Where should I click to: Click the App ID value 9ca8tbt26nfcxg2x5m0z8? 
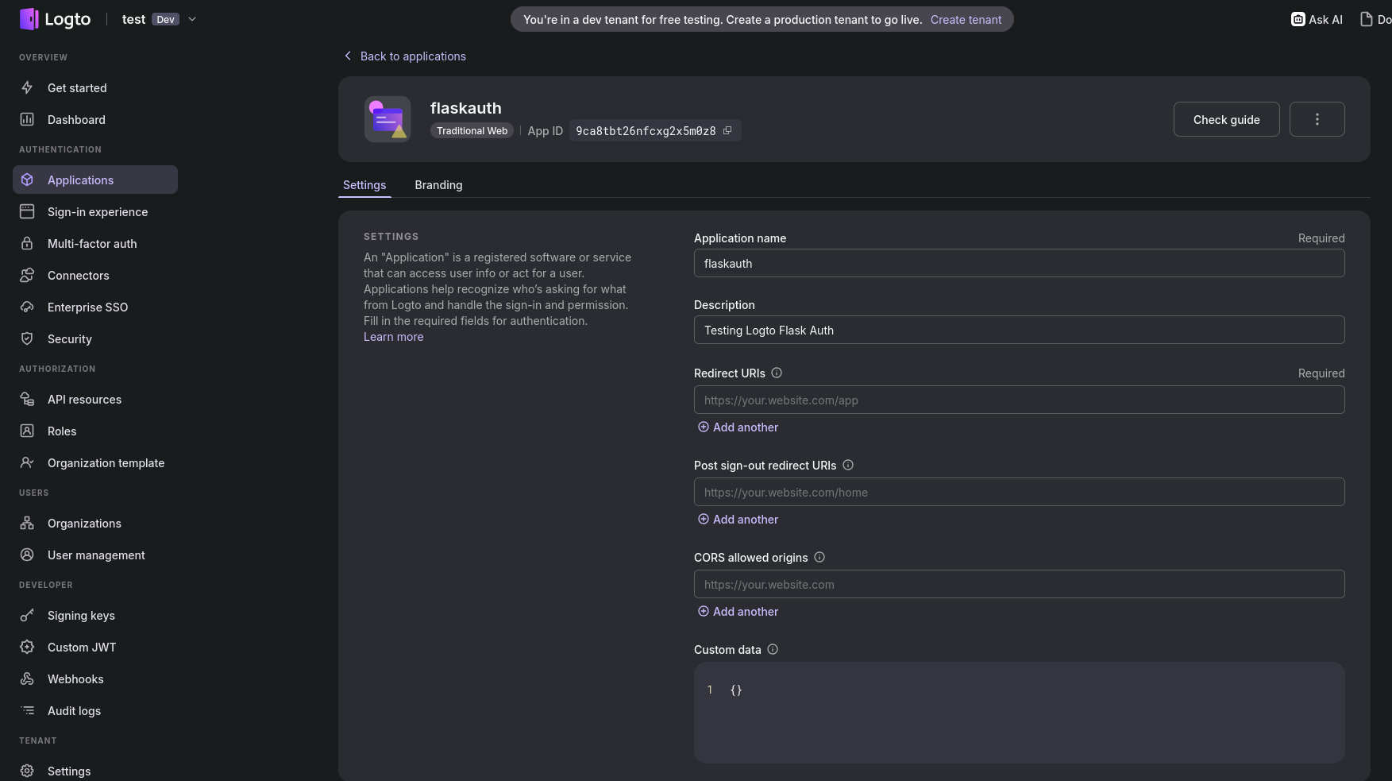[646, 131]
